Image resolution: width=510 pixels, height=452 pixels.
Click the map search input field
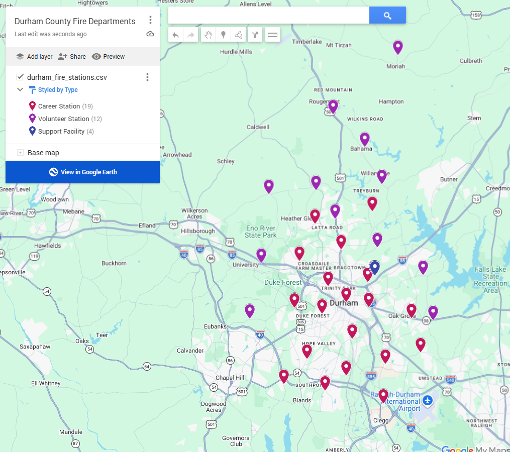pos(269,15)
